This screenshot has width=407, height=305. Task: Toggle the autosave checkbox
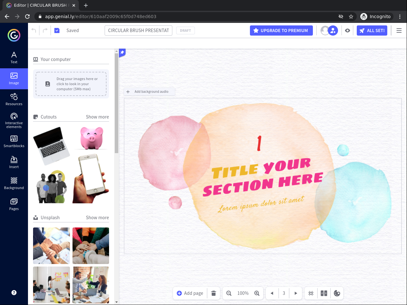tap(57, 30)
